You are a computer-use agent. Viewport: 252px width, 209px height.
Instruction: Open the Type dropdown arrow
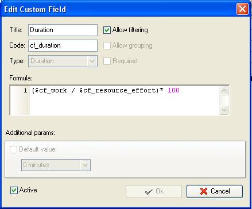click(x=92, y=61)
